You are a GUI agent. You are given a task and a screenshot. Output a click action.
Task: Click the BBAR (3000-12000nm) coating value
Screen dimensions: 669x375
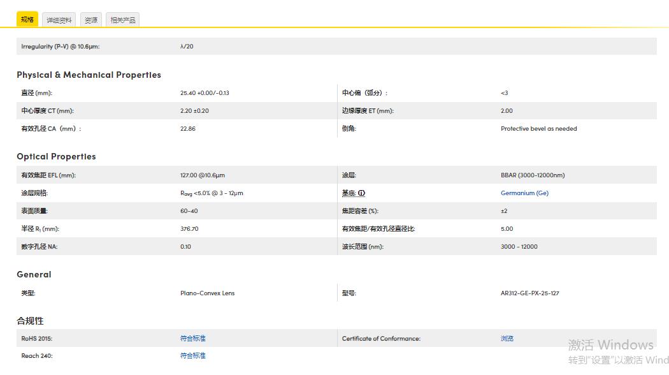point(533,175)
